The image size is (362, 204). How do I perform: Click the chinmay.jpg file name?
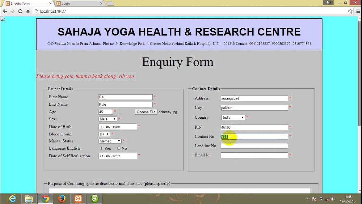pyautogui.click(x=168, y=112)
